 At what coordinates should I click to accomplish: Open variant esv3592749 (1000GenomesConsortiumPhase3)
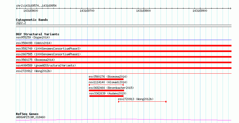click(48, 49)
